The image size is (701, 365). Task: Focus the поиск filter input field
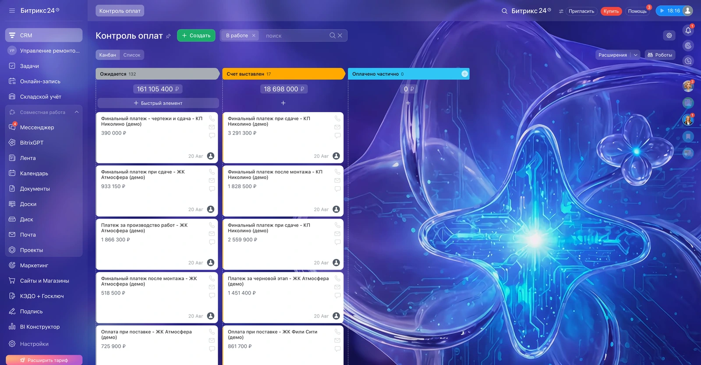pos(296,36)
